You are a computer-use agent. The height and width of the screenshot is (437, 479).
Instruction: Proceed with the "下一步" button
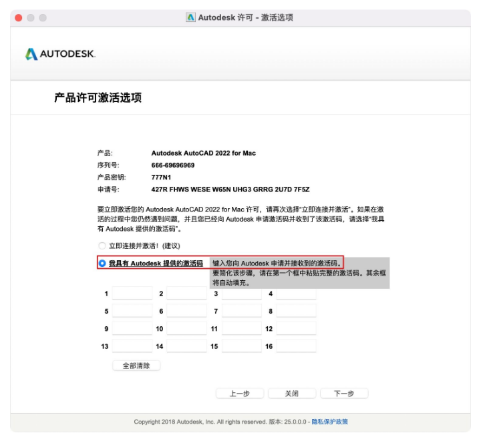coord(344,394)
